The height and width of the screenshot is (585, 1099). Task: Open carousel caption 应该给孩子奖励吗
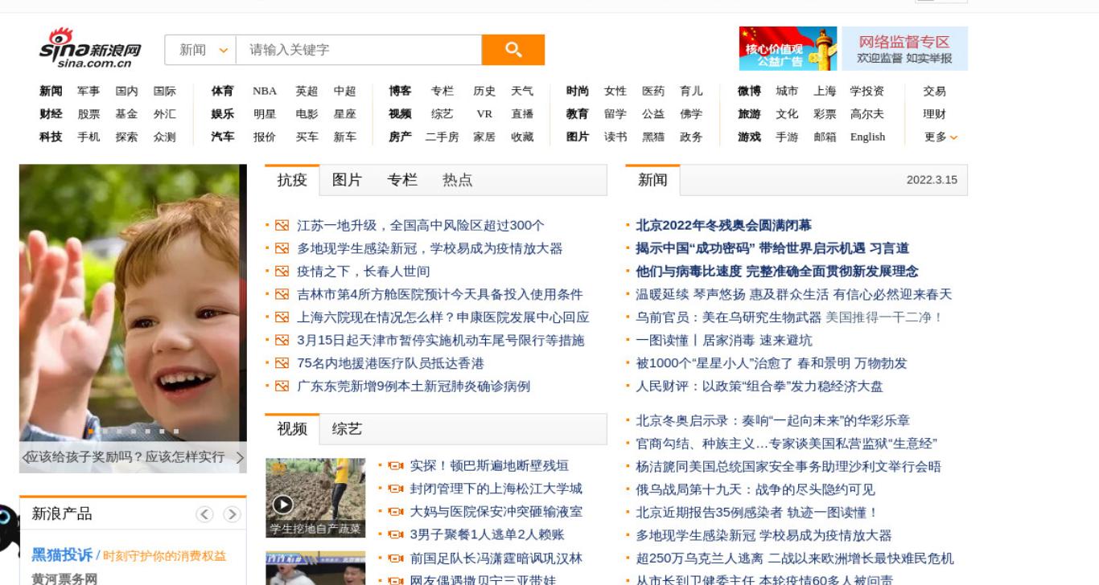[126, 457]
